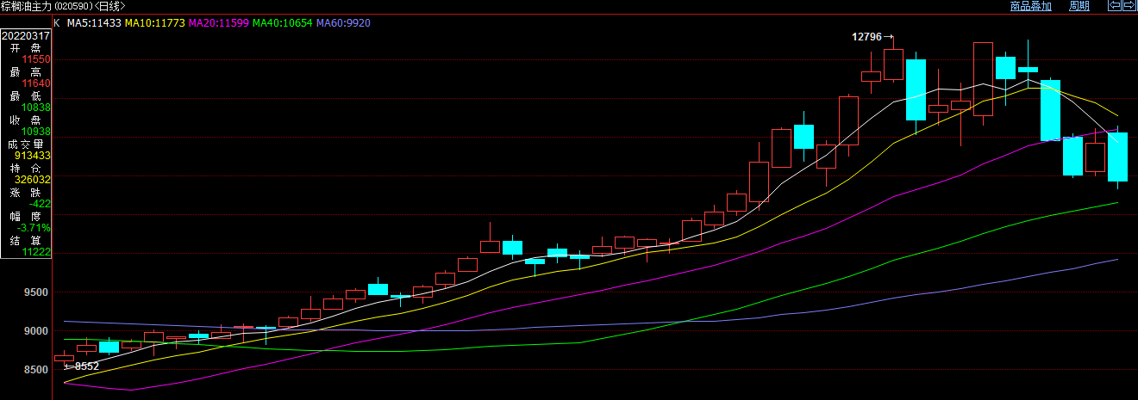1138x400 pixels.
Task: Click the date 20220317 in info panel
Action: (x=26, y=36)
